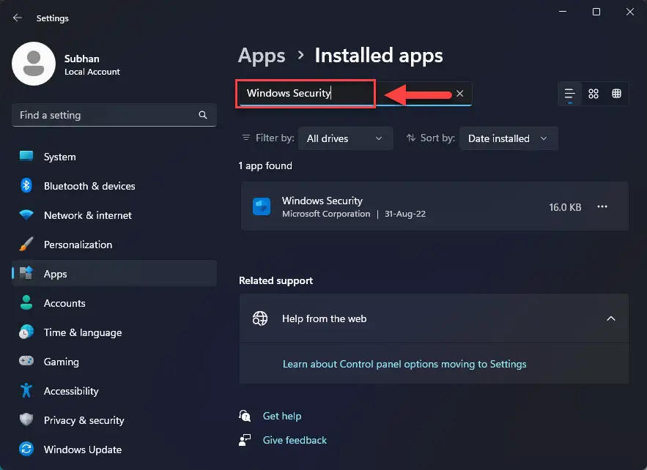Screen dimensions: 647x470
Task: Click the Local Account label
Action: coord(92,72)
